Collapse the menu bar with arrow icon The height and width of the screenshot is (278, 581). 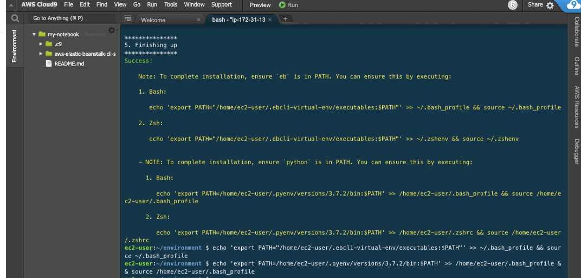click(x=11, y=5)
